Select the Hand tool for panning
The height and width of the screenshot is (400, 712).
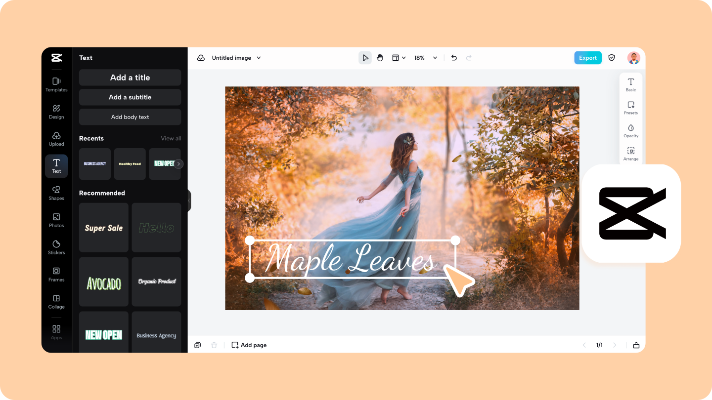pos(380,57)
